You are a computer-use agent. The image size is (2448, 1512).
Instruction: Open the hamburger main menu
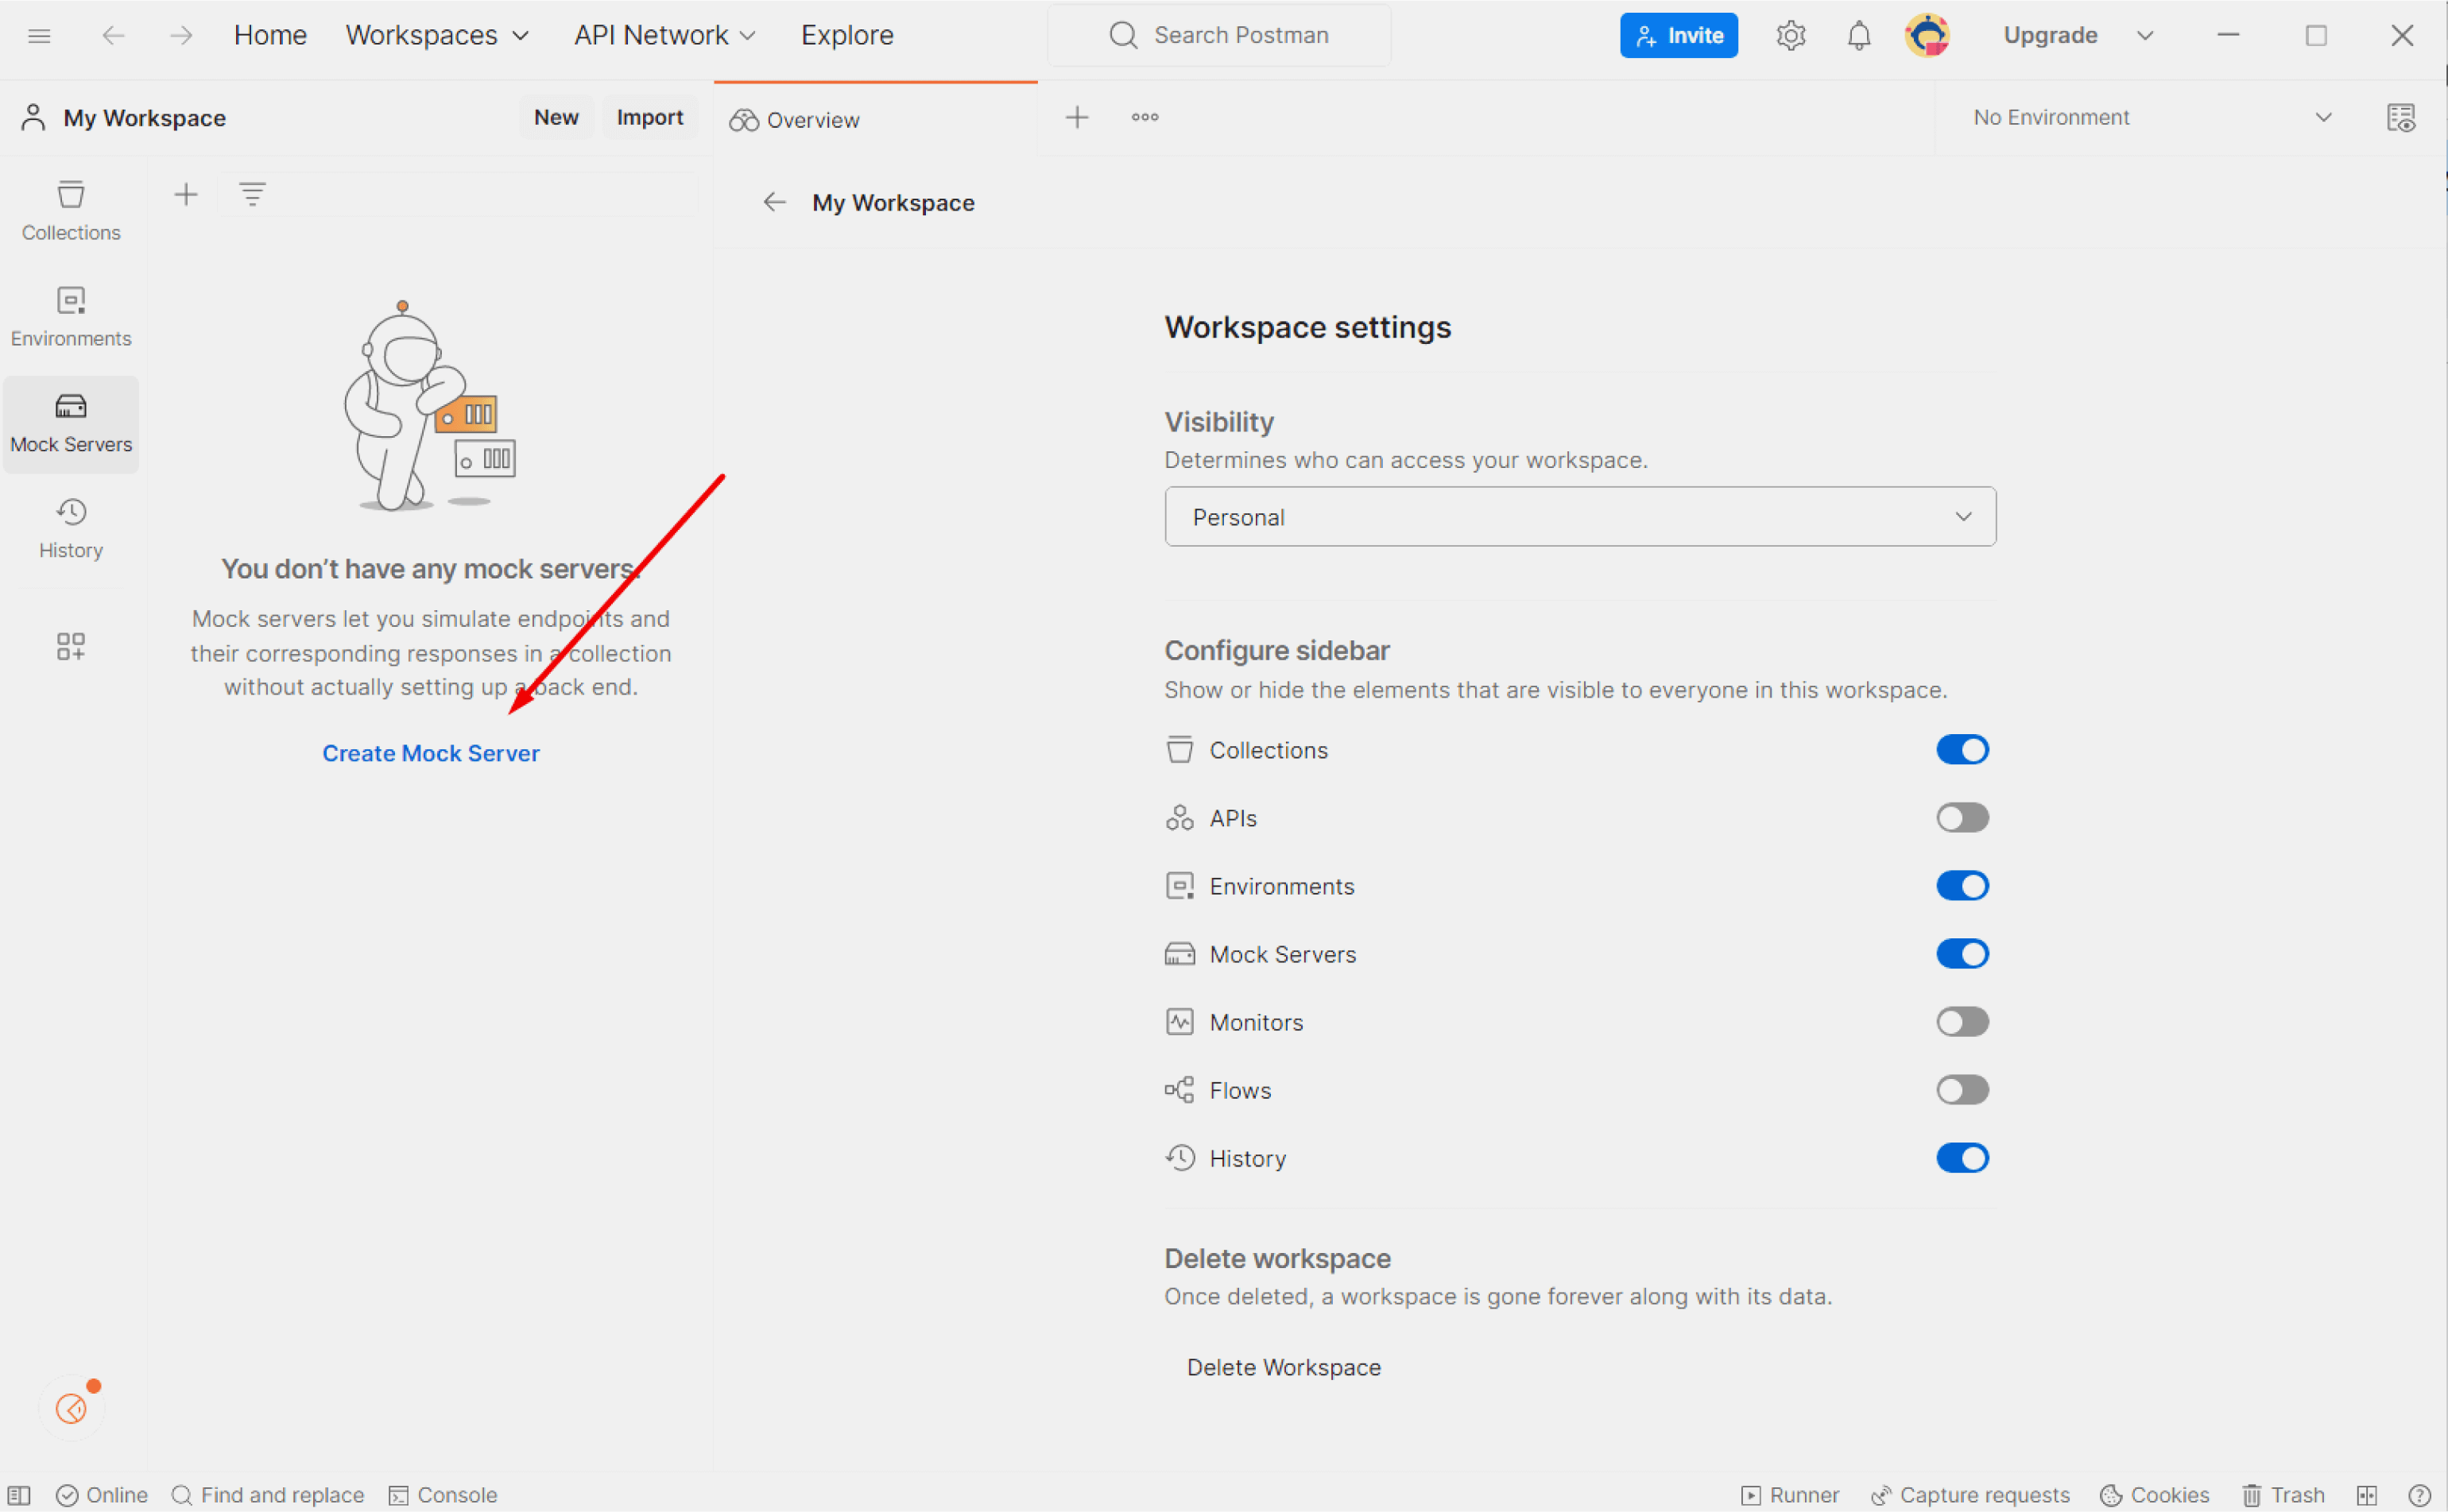(39, 36)
